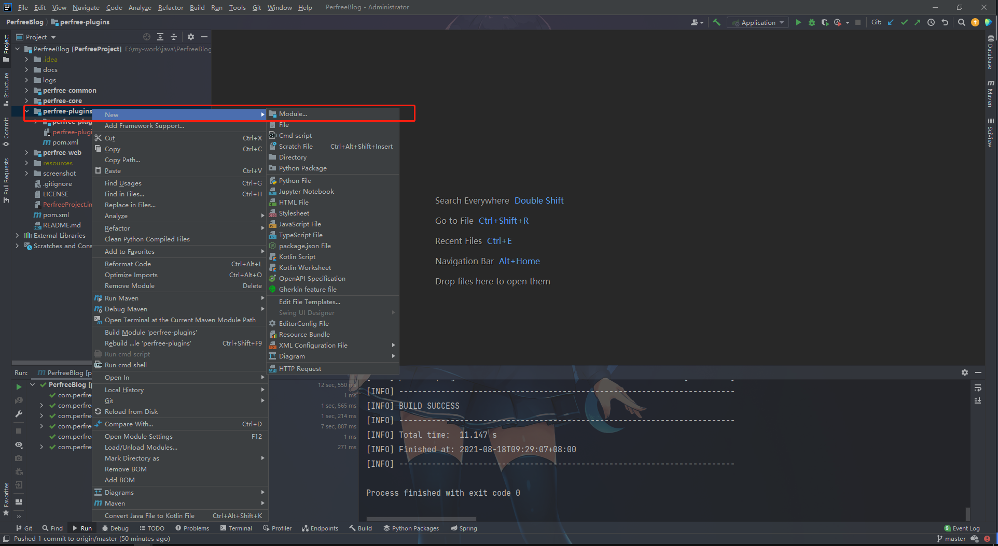Screen dimensions: 998x546
Task: Click the orange IDE update arrow icon
Action: click(x=975, y=22)
